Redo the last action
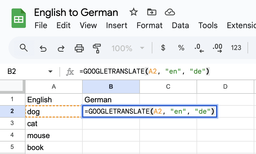The width and height of the screenshot is (256, 154). click(x=61, y=48)
